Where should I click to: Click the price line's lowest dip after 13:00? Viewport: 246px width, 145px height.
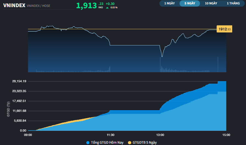162,56
